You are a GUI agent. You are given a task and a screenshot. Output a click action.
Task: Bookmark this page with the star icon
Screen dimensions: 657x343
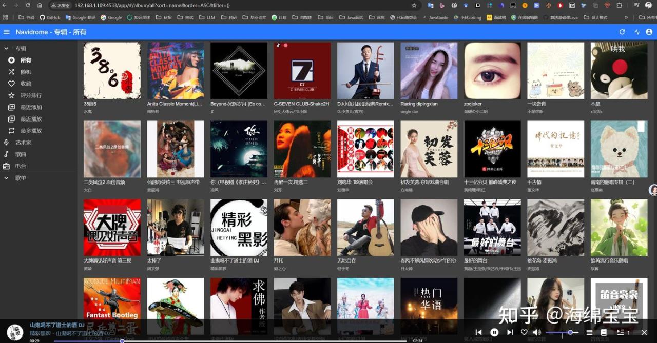point(414,5)
